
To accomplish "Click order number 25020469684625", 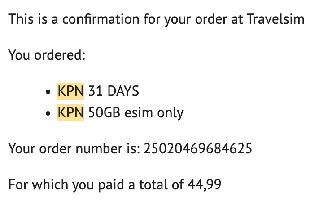I will 197,148.
